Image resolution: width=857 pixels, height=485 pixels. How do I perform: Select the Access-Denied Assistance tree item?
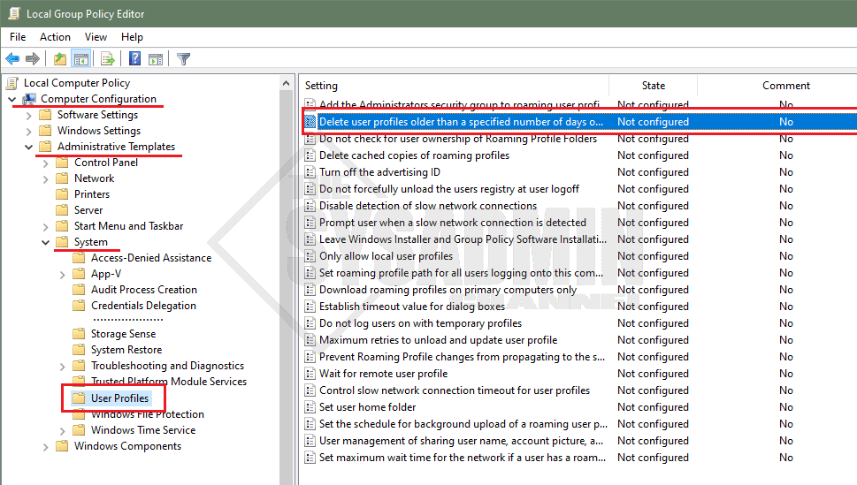tap(151, 258)
